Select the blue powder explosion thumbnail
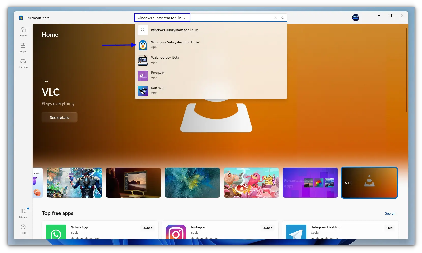Screen dimensions: 422x253 point(192,183)
